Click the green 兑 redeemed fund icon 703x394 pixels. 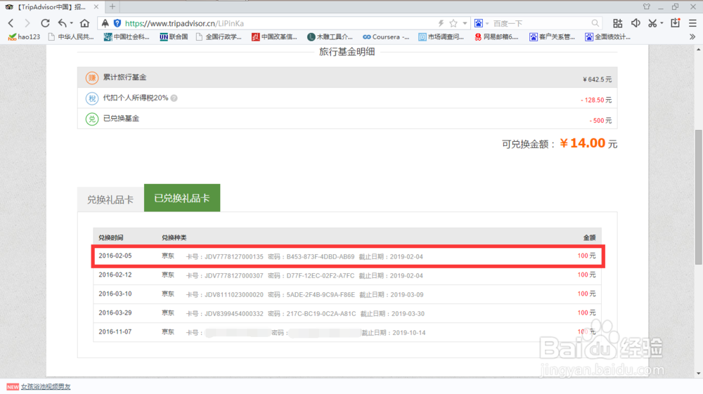[92, 119]
